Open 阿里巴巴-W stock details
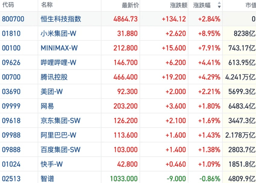Screen dimensions: 256x183 pos(58,135)
